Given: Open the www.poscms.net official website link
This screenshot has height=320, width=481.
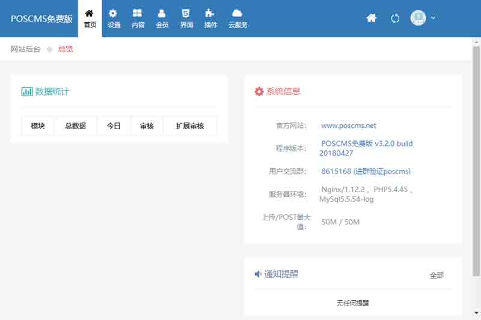Looking at the screenshot, I should coord(349,125).
